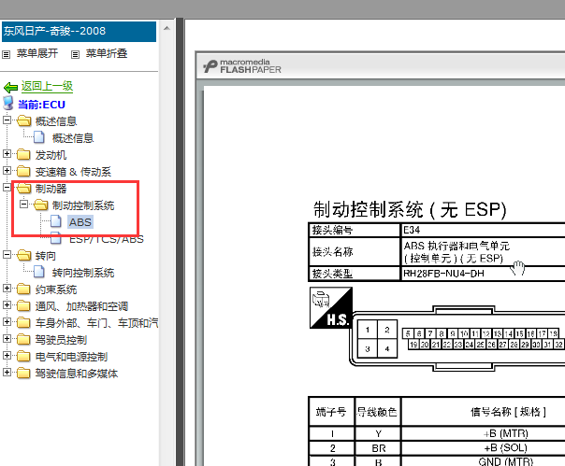The width and height of the screenshot is (565, 466).
Task: Click the 转向 open folder icon
Action: click(x=23, y=255)
